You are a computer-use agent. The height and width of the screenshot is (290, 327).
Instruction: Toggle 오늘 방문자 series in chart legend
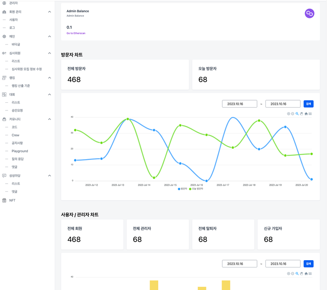[196, 189]
